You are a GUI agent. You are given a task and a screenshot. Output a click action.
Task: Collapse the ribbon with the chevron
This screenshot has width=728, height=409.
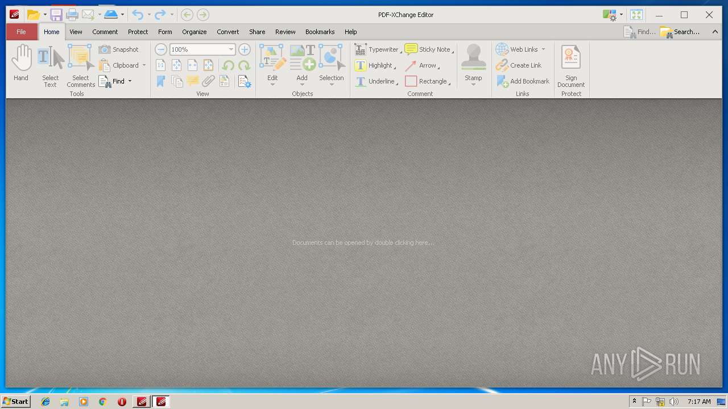pos(715,32)
